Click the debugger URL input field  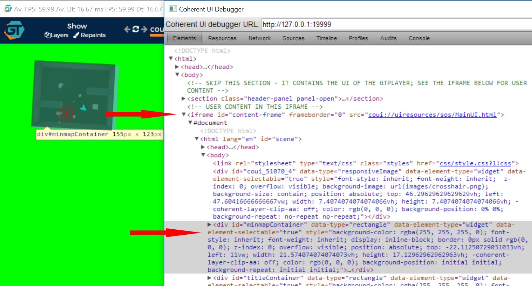click(396, 25)
